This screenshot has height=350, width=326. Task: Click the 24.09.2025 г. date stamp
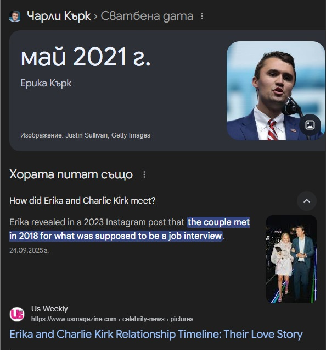[29, 250]
